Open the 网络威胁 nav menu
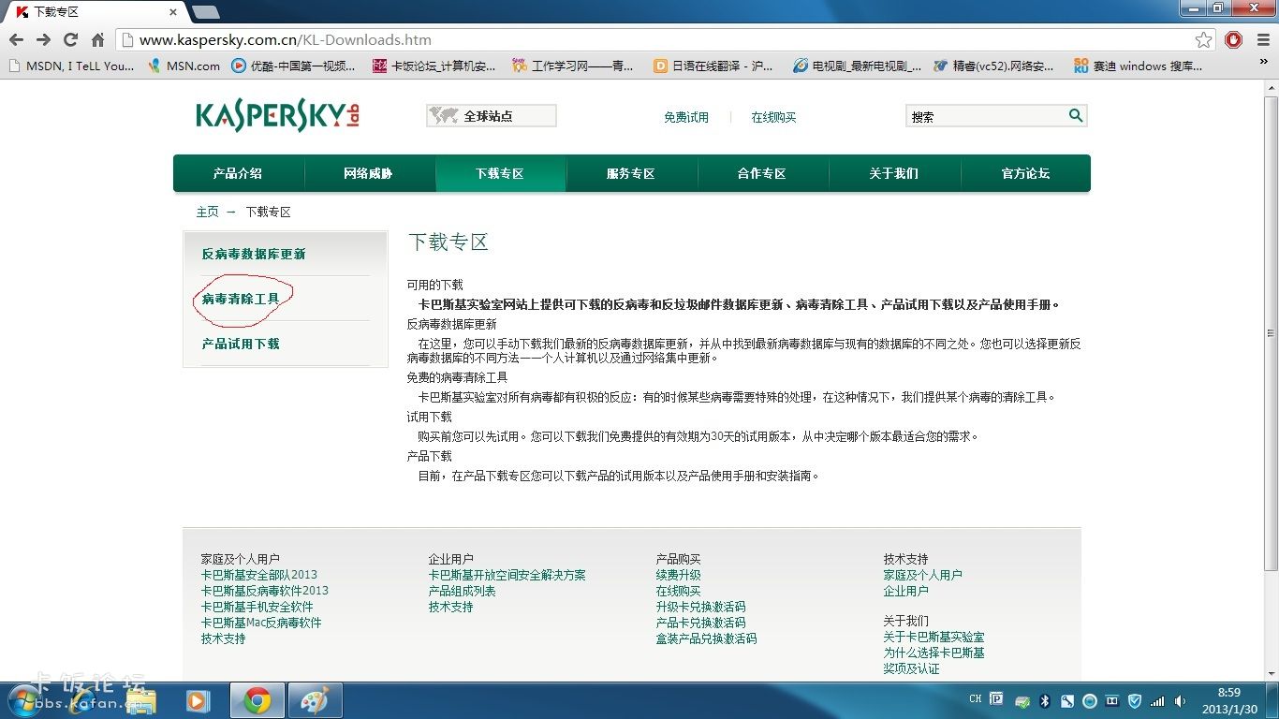The width and height of the screenshot is (1279, 719). click(x=370, y=173)
